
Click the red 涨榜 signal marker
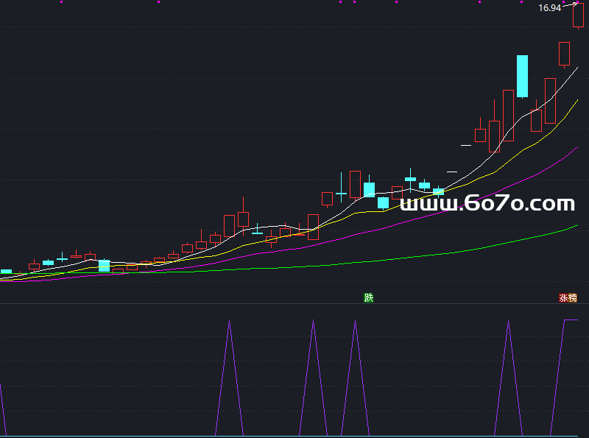[x=568, y=298]
